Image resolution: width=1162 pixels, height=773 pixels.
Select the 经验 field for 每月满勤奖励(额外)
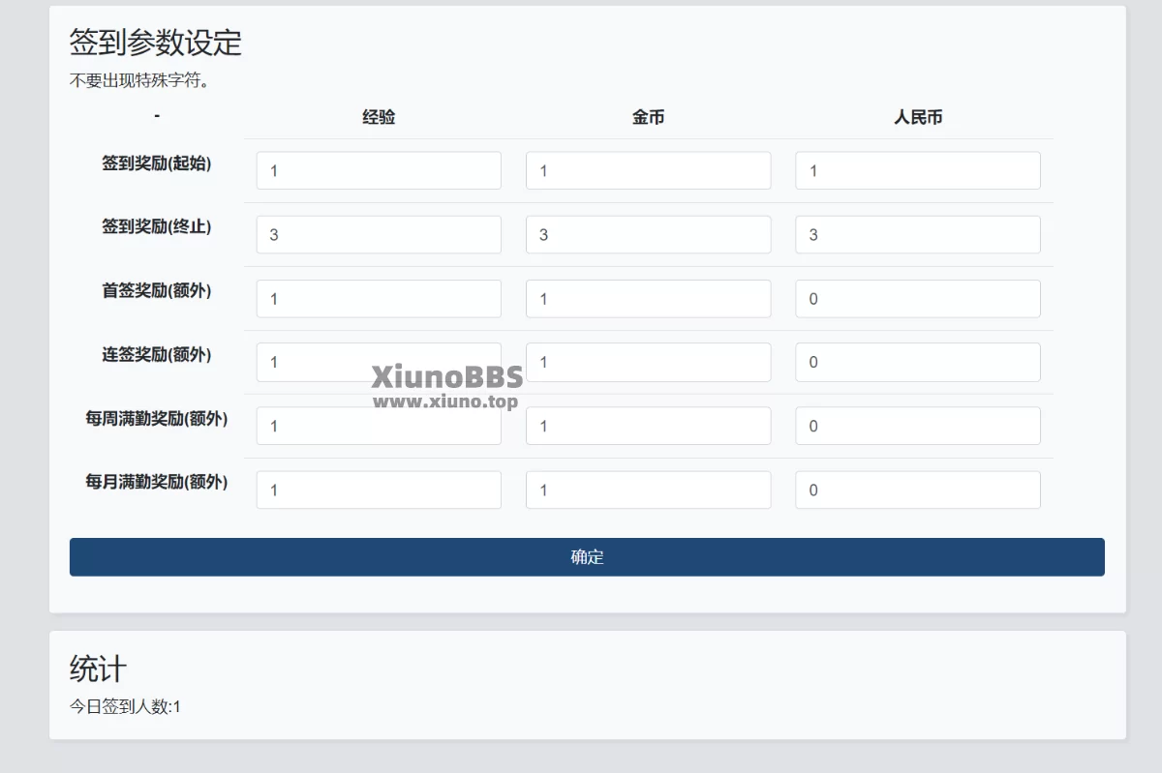(x=378, y=489)
